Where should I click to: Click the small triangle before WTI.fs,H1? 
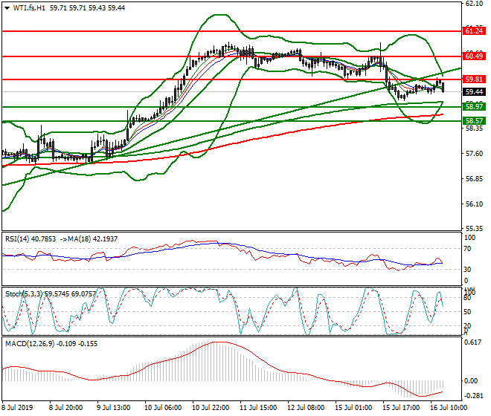(x=5, y=7)
